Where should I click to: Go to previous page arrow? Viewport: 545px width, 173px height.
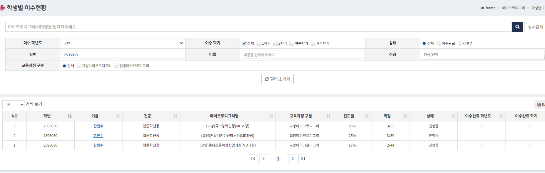[264, 159]
